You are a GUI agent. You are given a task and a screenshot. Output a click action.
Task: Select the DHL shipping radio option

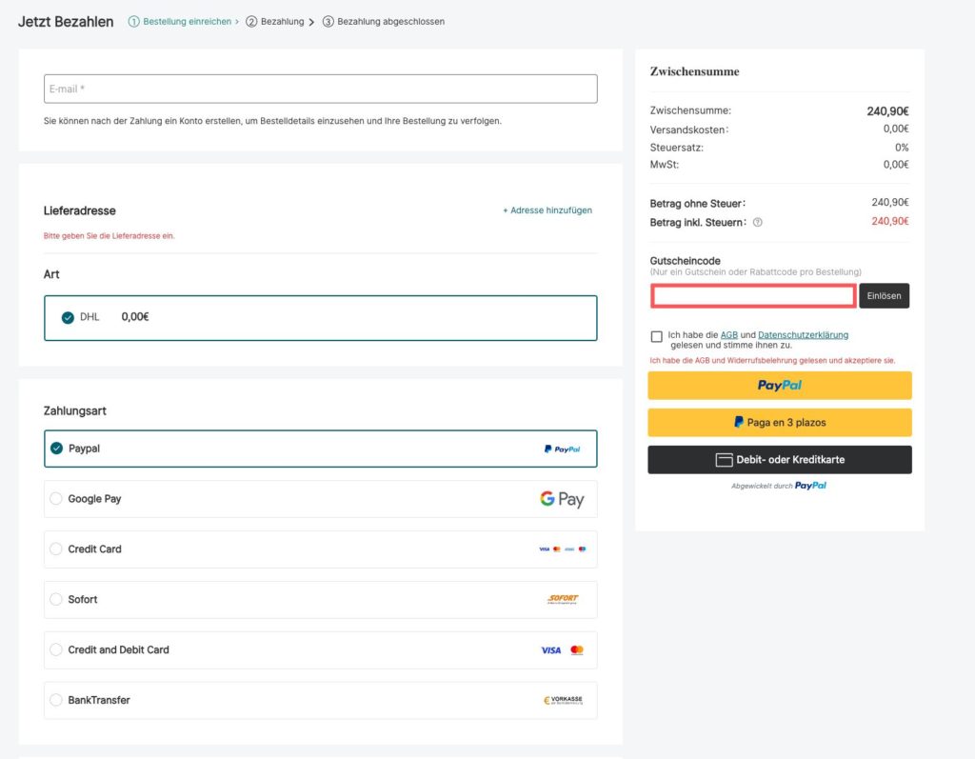point(68,318)
